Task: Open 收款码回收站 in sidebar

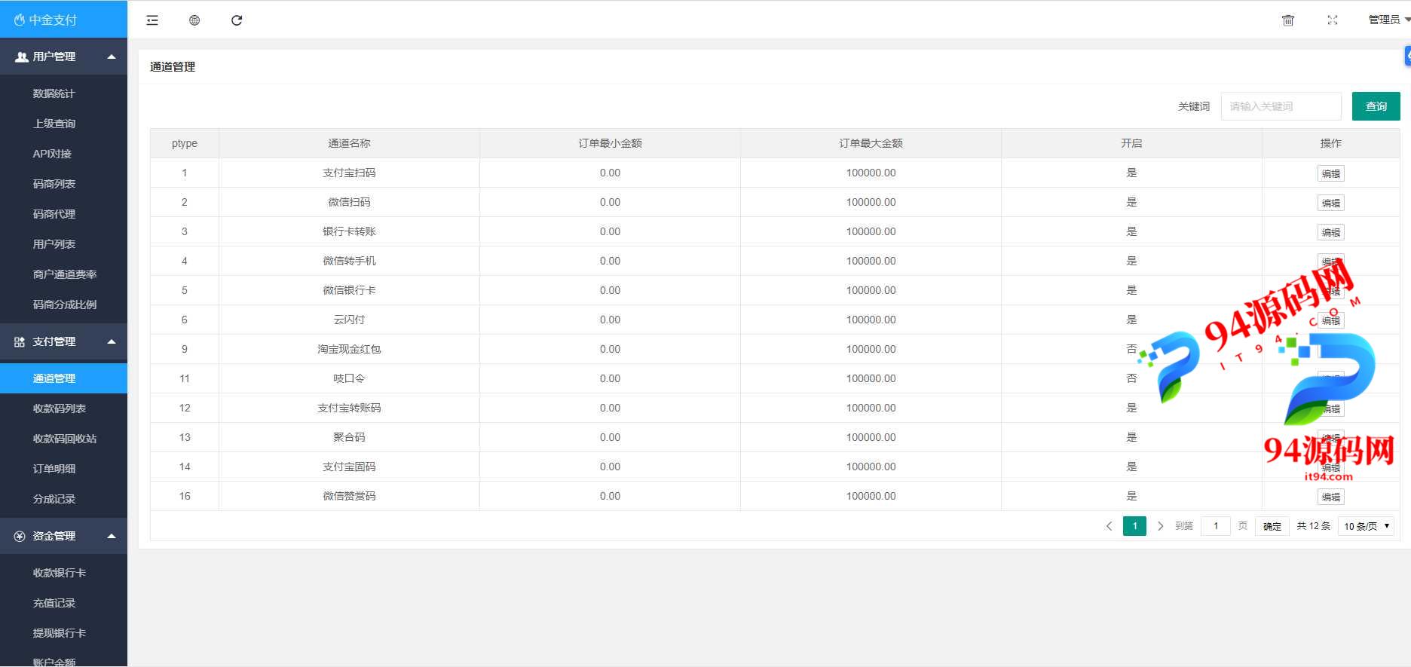Action: pos(65,439)
